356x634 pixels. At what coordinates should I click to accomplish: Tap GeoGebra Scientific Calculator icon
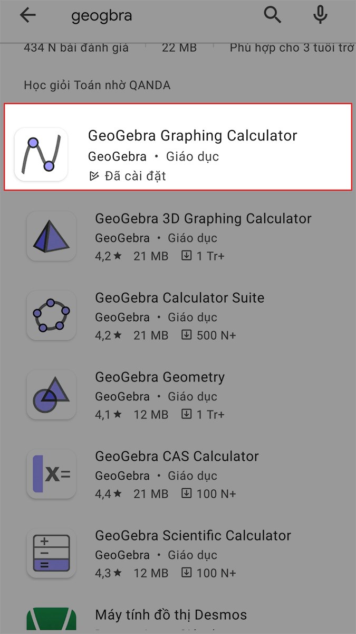coord(51,554)
